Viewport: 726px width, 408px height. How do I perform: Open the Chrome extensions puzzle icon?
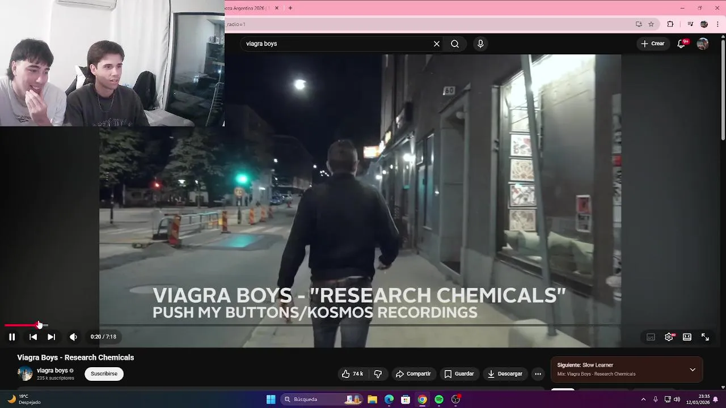coord(670,24)
